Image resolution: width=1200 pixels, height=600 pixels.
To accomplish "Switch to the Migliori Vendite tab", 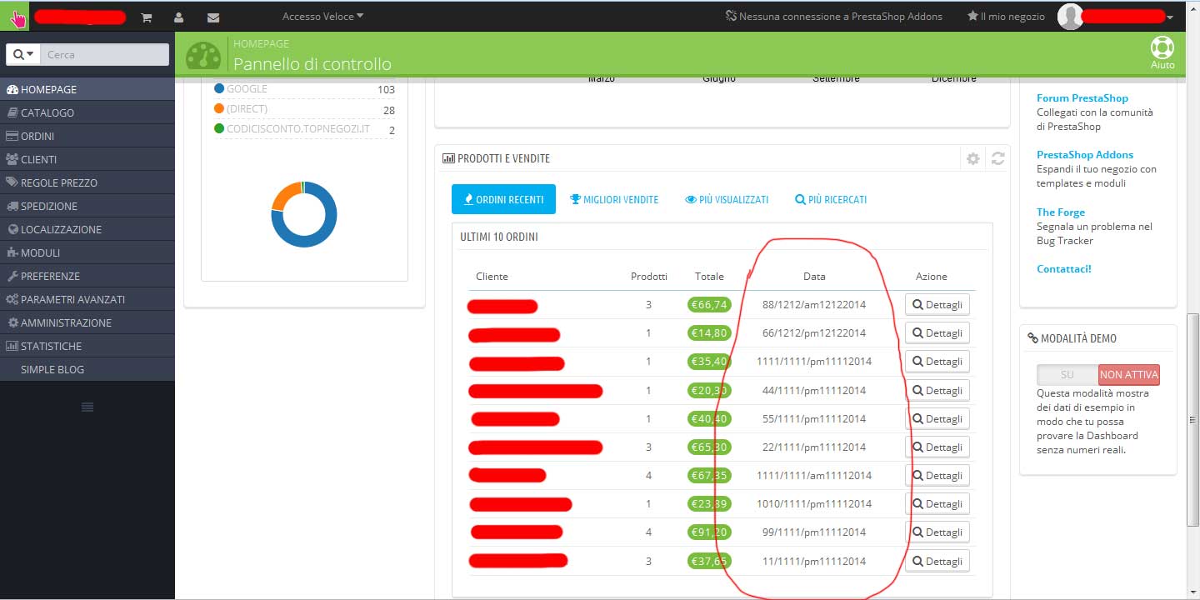I will 614,199.
